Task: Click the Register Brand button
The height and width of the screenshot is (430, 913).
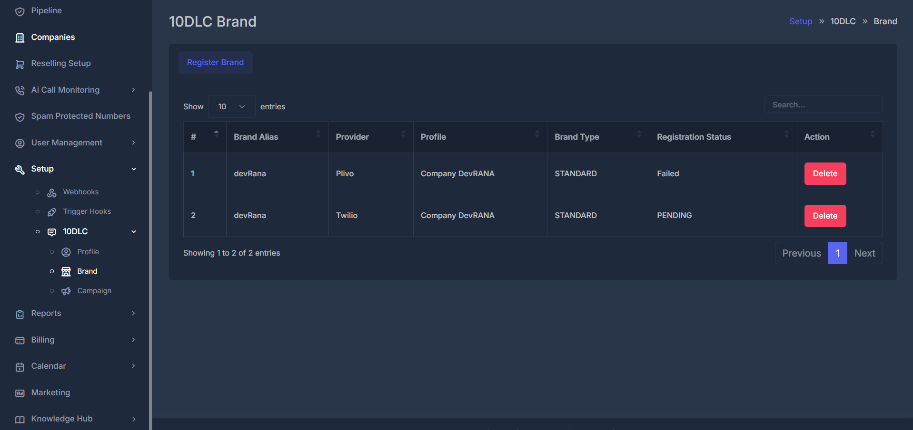Action: pos(215,62)
